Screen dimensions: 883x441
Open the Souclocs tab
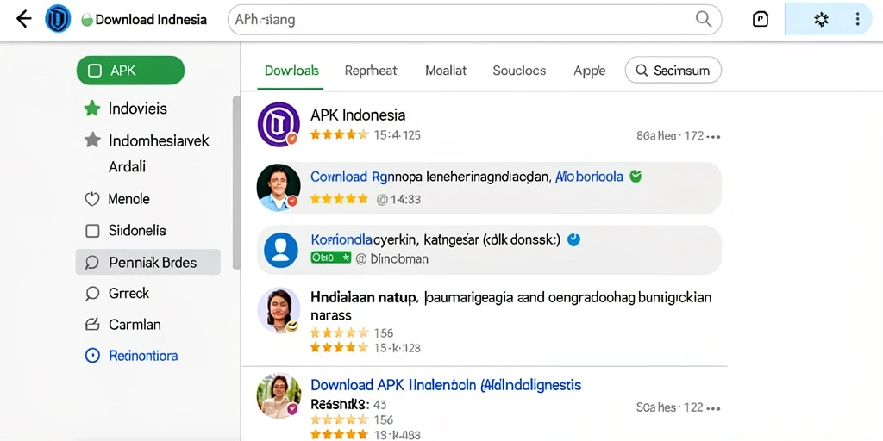coord(519,71)
